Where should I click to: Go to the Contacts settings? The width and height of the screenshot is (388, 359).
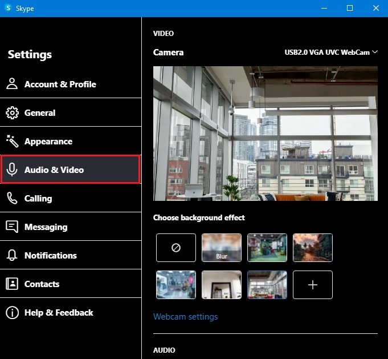tap(71, 284)
